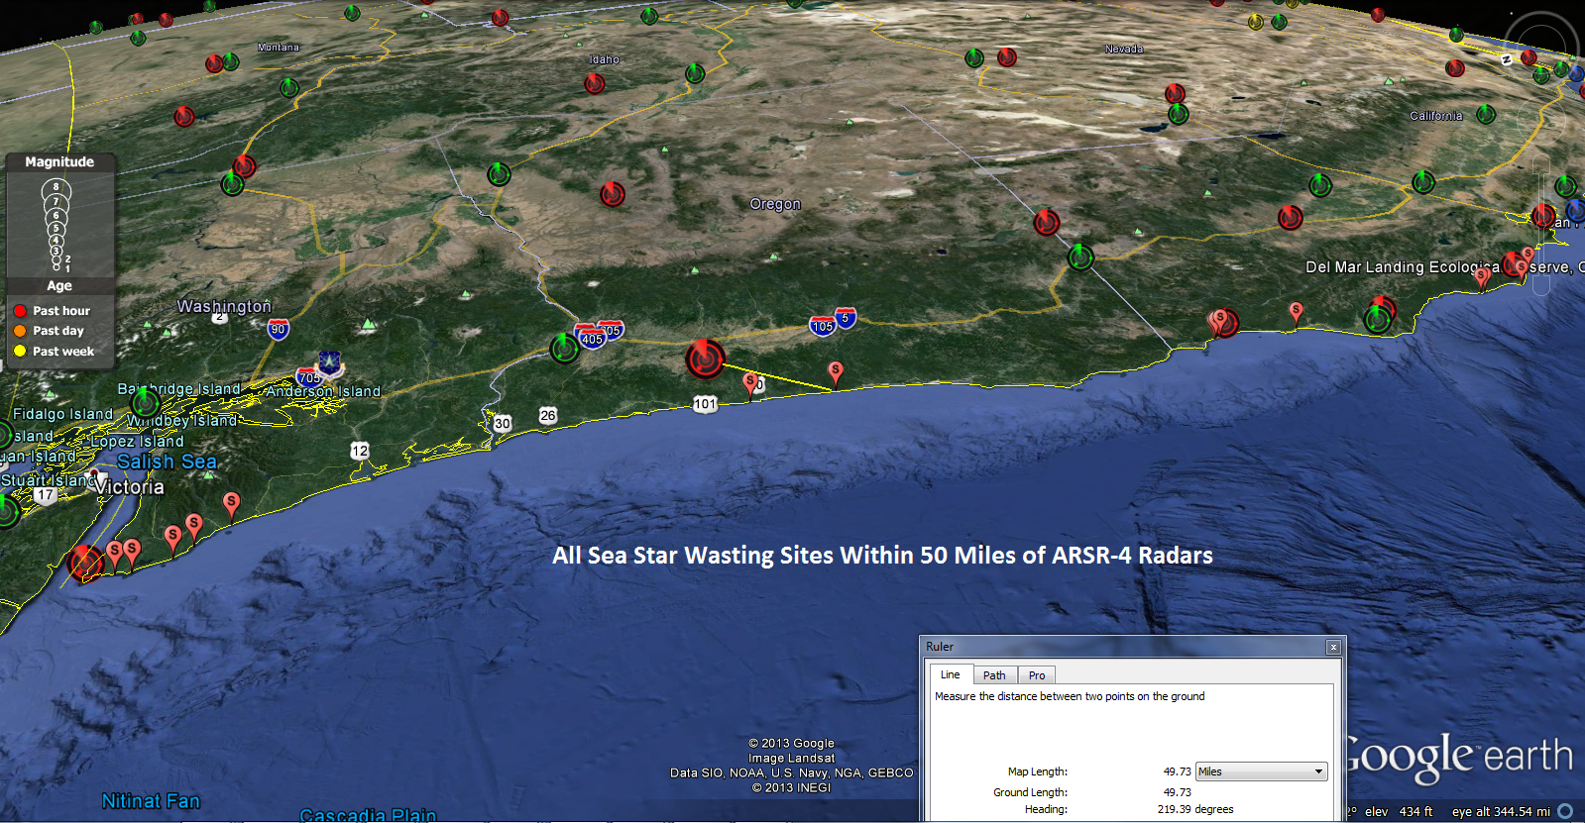Click the red S pin at ruler line end

pyautogui.click(x=836, y=371)
